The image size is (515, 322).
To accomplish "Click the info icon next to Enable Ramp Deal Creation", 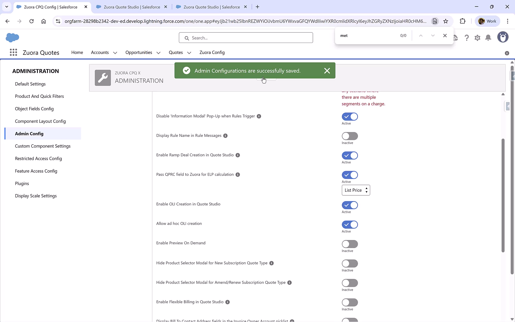I will [238, 155].
